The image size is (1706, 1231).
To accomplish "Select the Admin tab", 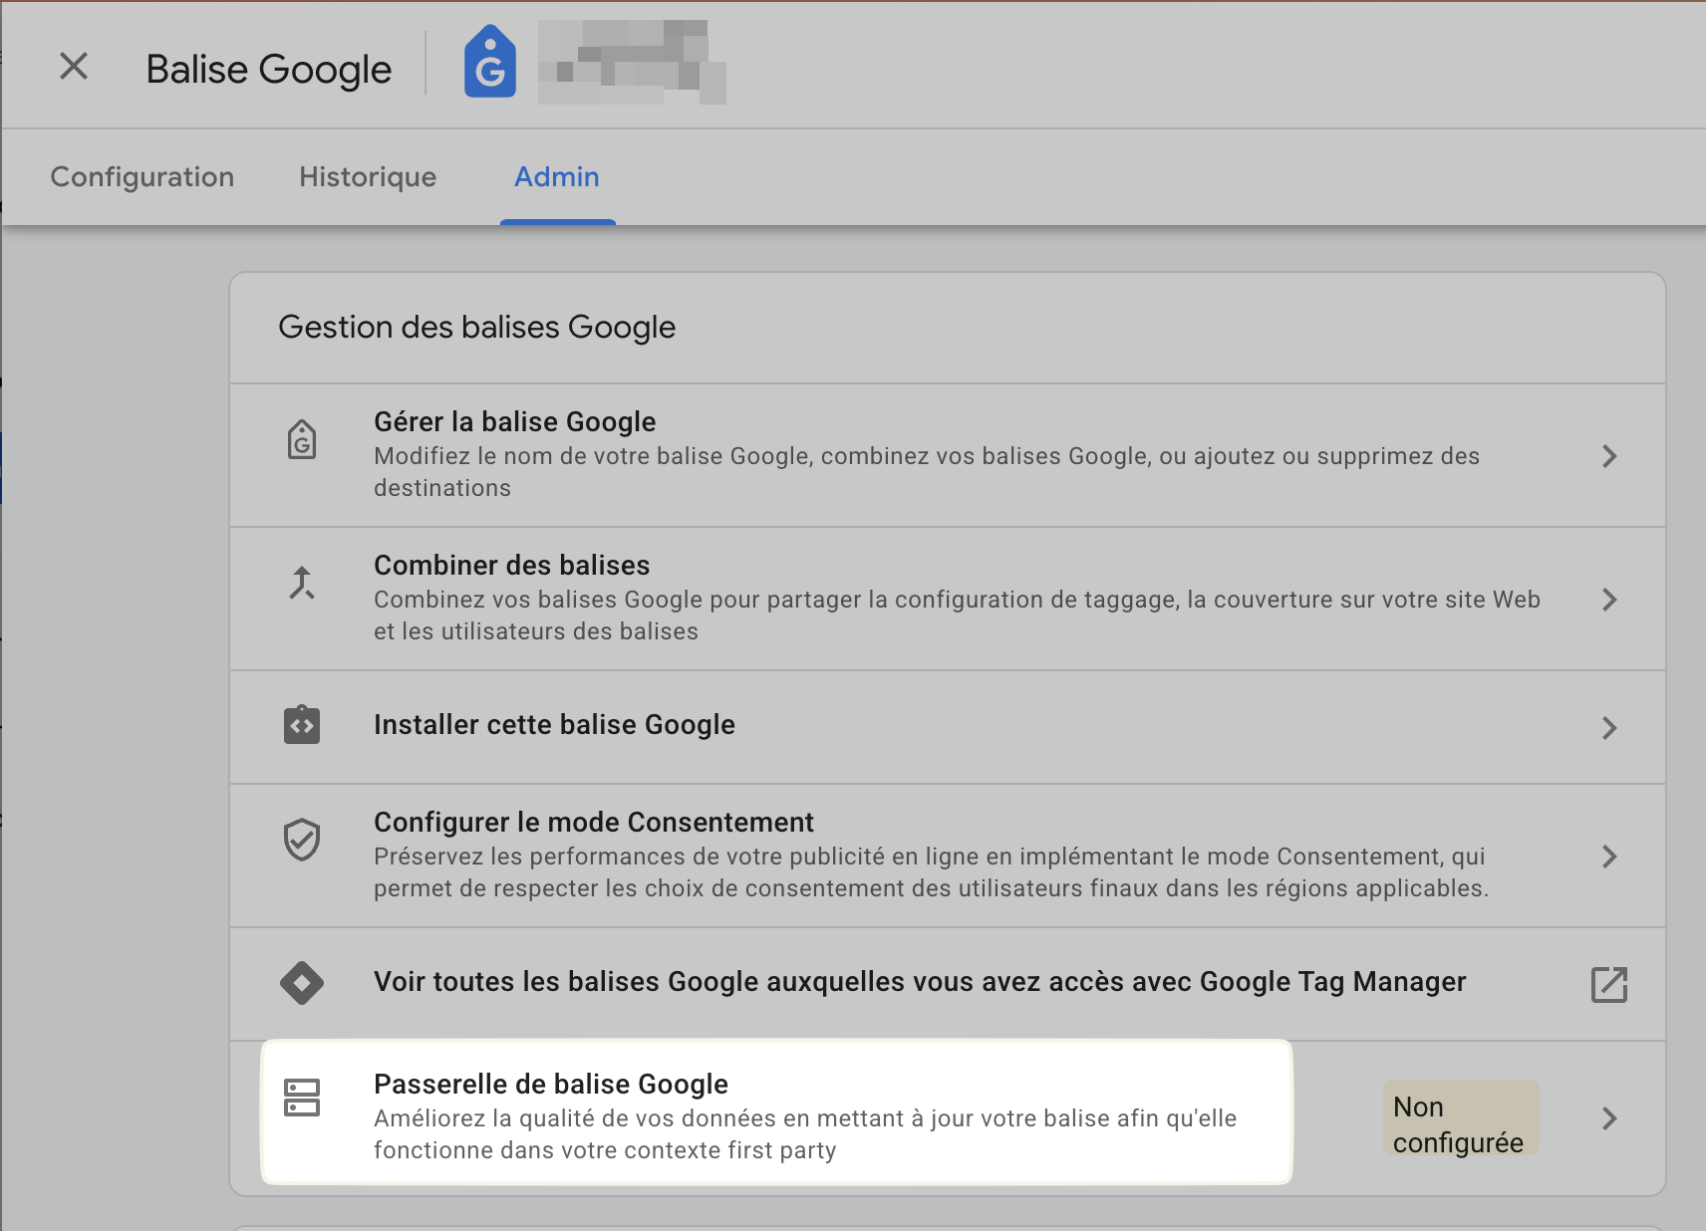I will [x=557, y=177].
